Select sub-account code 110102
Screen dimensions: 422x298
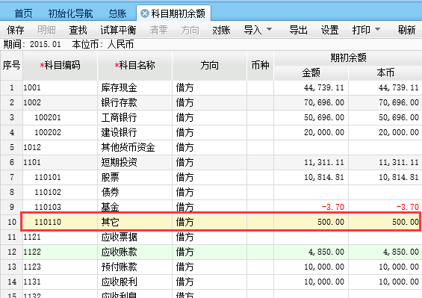tap(60, 192)
